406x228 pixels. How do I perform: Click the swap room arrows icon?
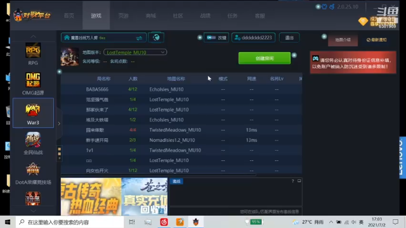tap(139, 38)
